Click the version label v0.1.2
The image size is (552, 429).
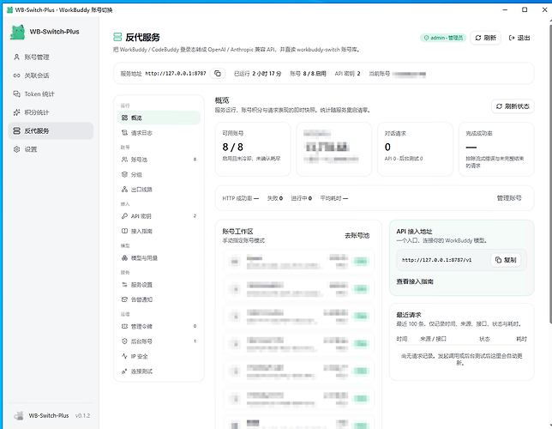(x=83, y=415)
